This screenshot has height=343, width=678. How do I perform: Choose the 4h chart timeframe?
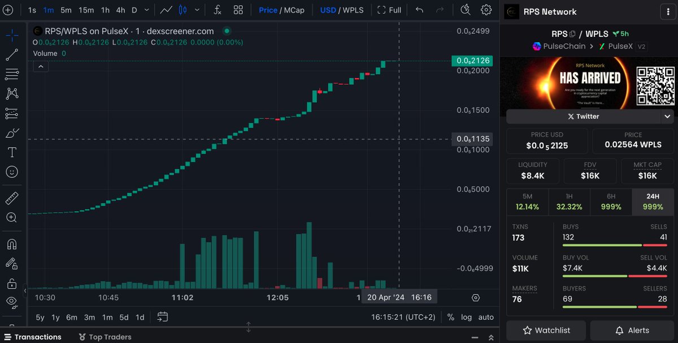(120, 10)
